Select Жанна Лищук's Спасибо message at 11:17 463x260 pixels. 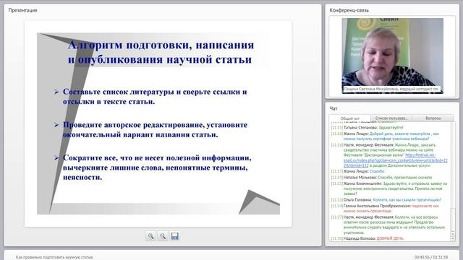click(x=357, y=171)
